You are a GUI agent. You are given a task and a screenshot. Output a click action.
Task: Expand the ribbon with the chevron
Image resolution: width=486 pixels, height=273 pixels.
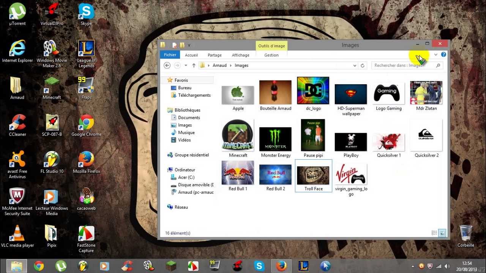[x=436, y=55]
